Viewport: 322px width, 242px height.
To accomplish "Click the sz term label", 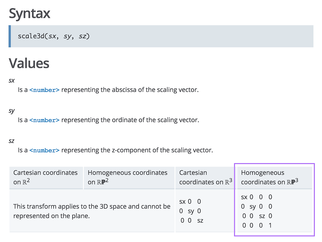I will pyautogui.click(x=12, y=141).
